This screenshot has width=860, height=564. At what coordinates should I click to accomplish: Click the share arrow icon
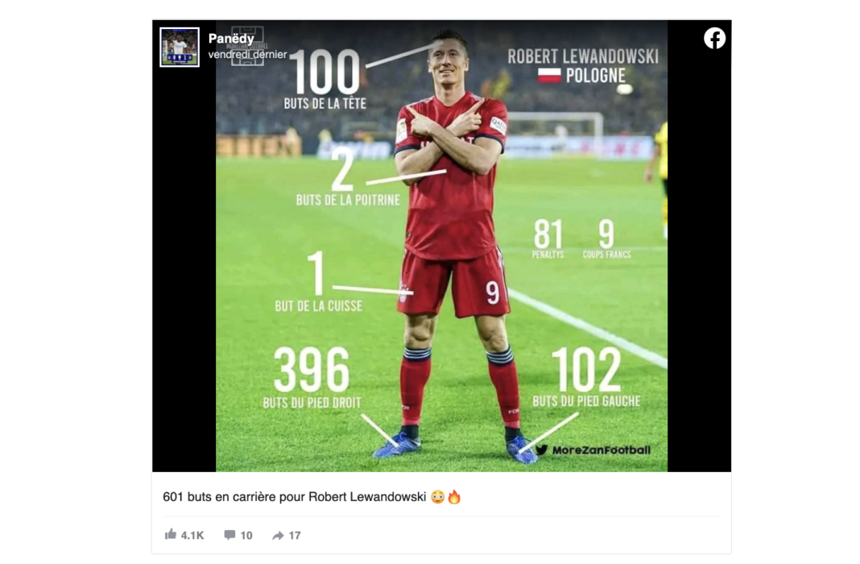(278, 536)
